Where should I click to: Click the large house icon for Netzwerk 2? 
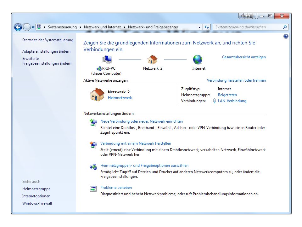point(97,95)
